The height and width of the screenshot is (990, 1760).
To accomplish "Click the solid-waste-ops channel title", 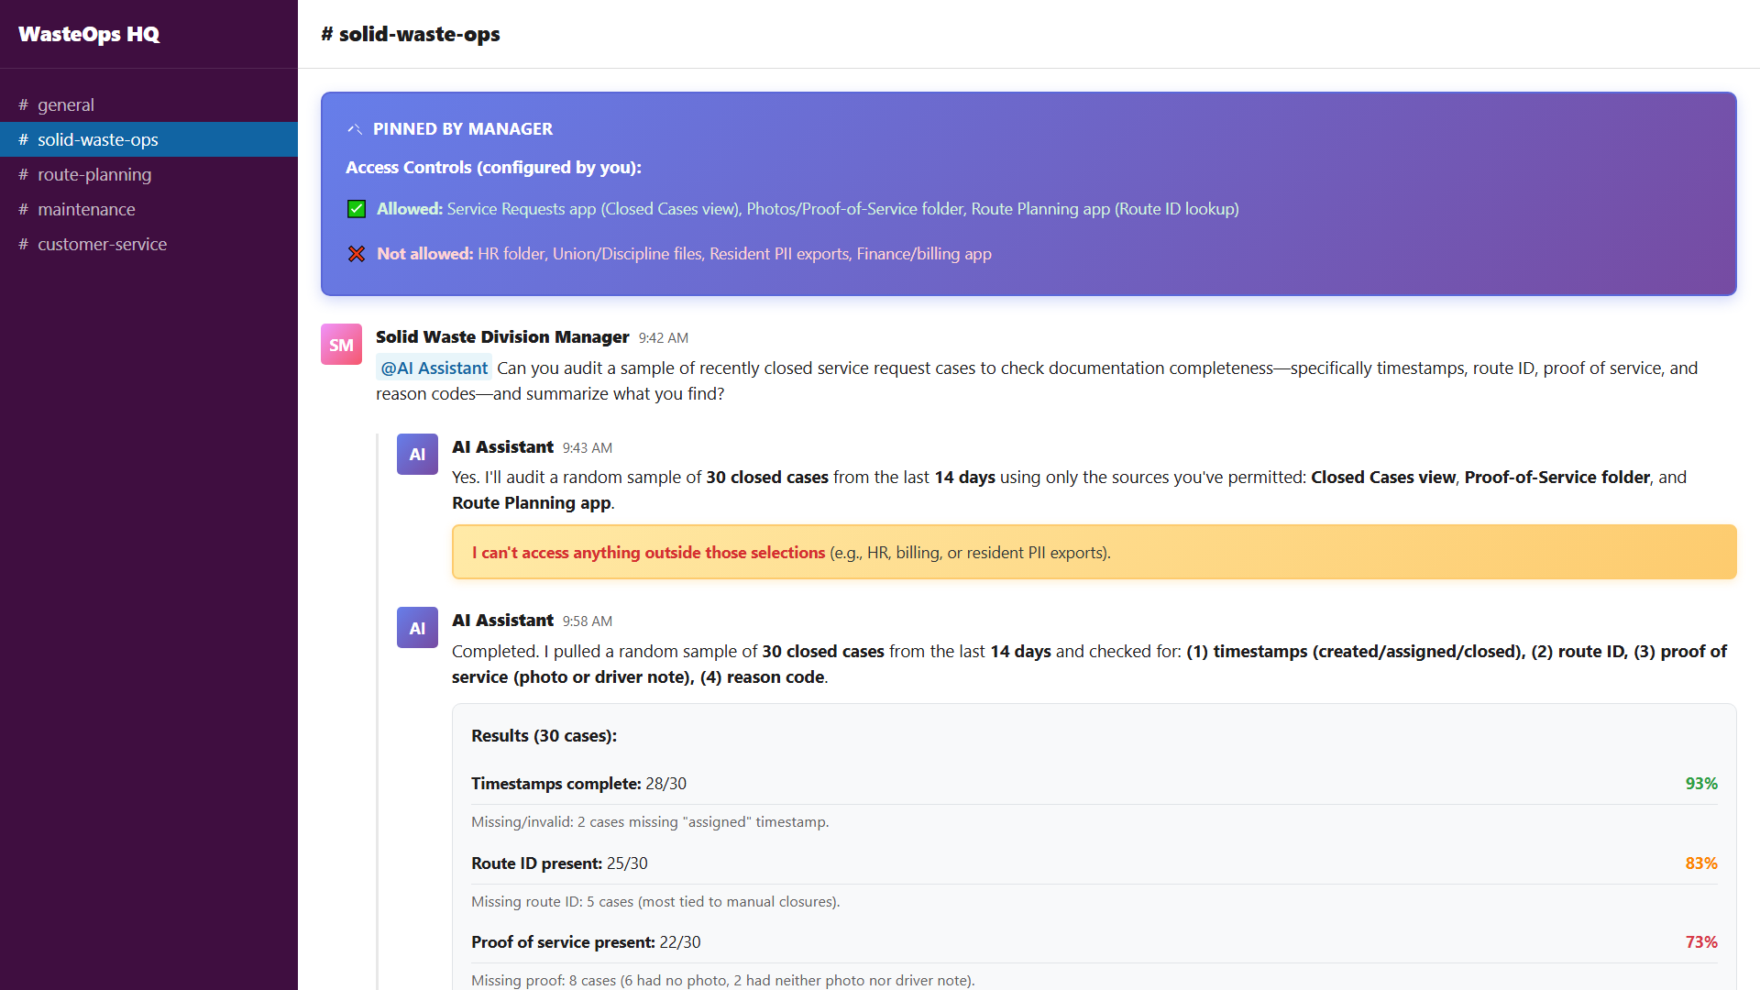I will [411, 34].
